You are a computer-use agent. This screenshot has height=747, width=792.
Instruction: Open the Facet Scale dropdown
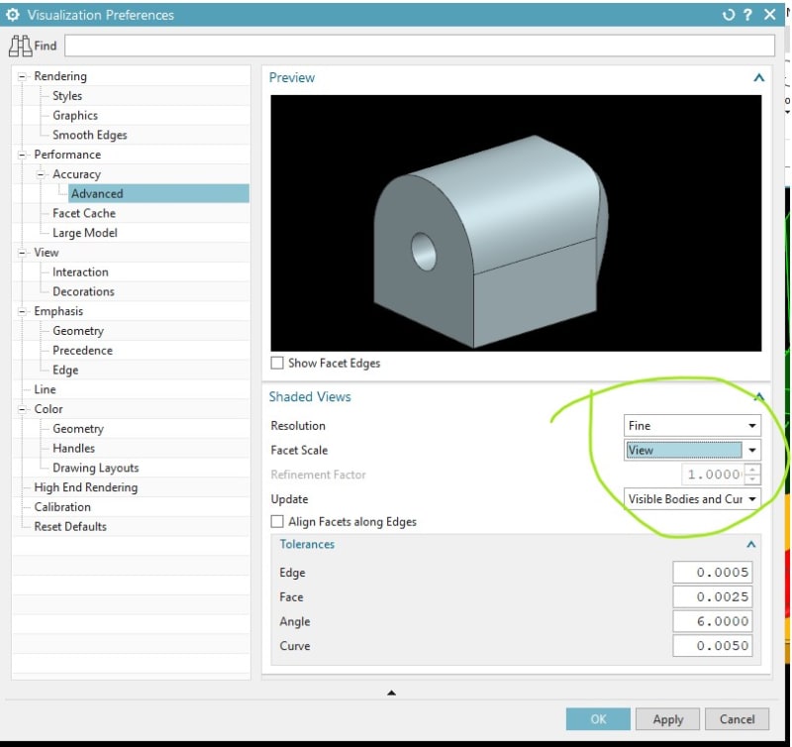[692, 451]
